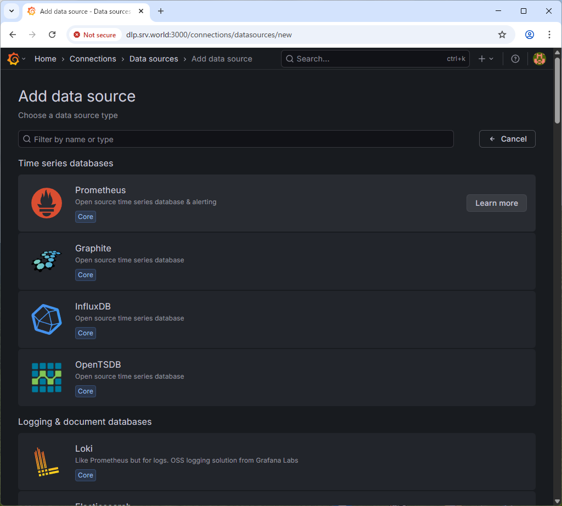Choose the OpenTSDB data source title
This screenshot has width=562, height=506.
(x=98, y=364)
